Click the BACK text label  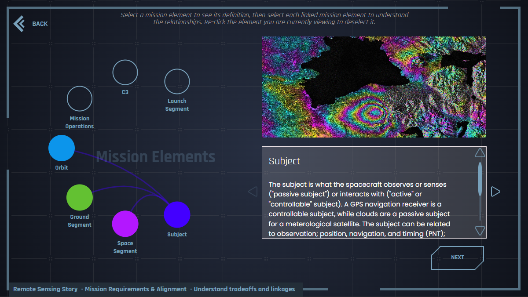40,24
